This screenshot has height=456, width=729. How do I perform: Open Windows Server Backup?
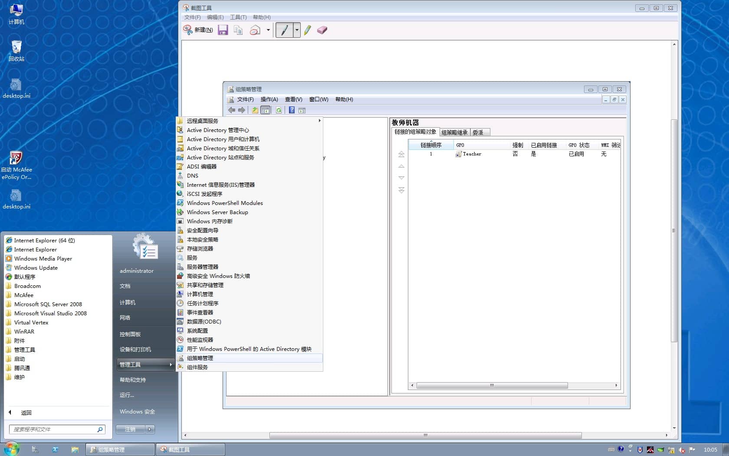249,212
